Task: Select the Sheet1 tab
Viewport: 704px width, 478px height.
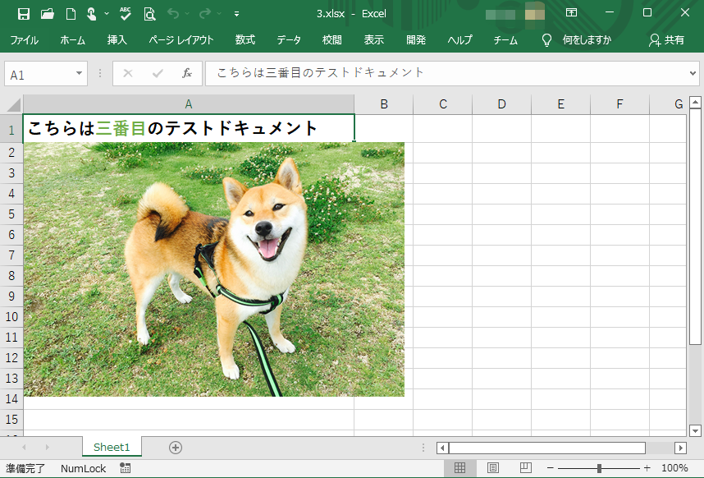Action: coord(112,447)
